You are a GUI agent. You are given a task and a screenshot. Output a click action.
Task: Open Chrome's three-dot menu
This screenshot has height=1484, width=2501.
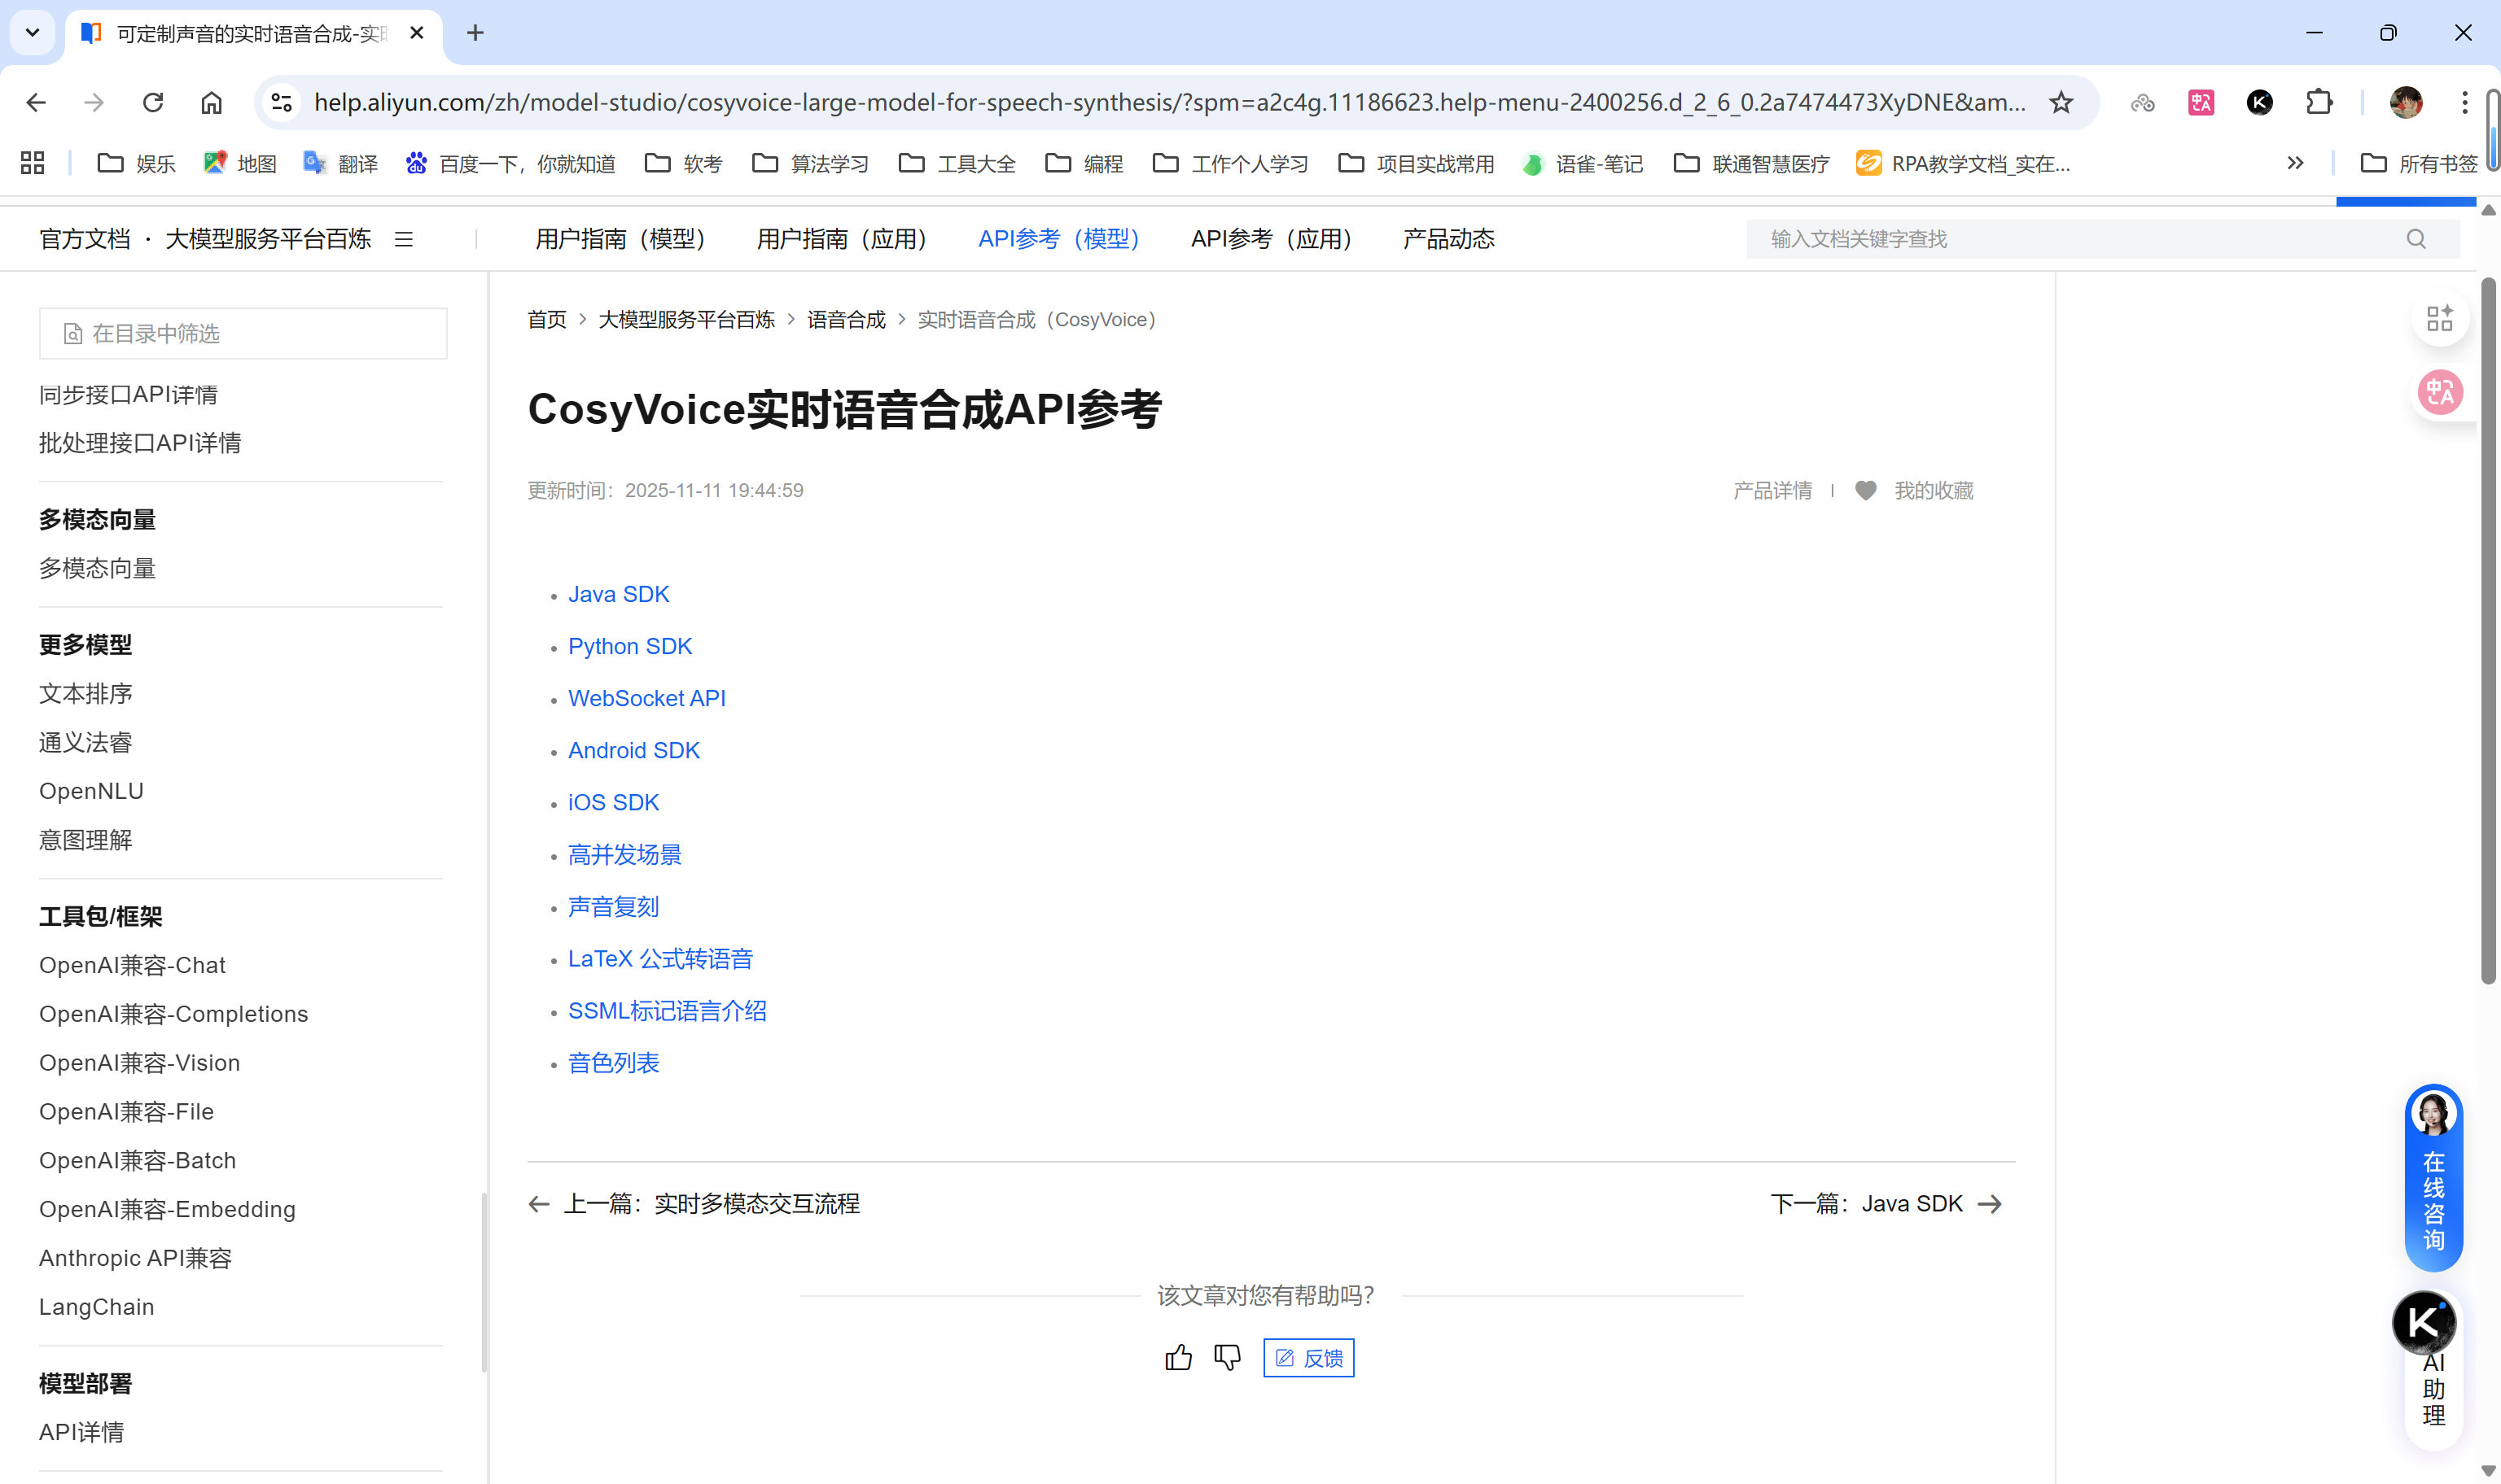[2465, 102]
